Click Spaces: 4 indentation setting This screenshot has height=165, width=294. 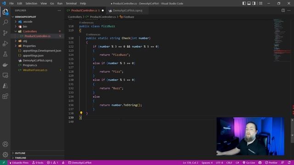[x=207, y=163]
